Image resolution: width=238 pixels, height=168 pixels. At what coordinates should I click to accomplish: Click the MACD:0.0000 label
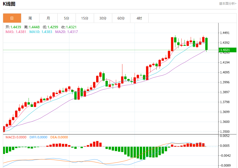point(16,137)
